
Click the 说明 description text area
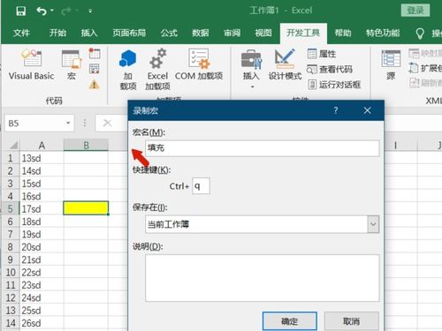click(262, 278)
